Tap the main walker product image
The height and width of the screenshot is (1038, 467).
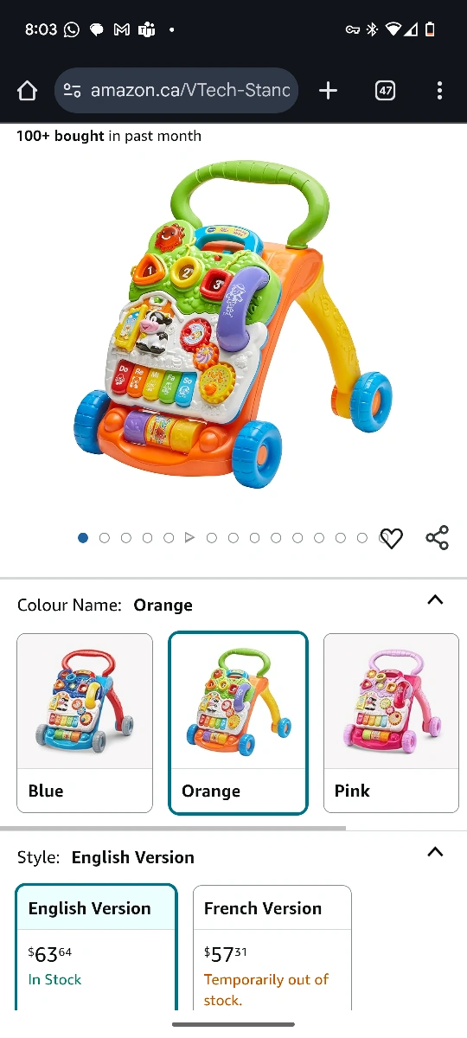[x=233, y=324]
